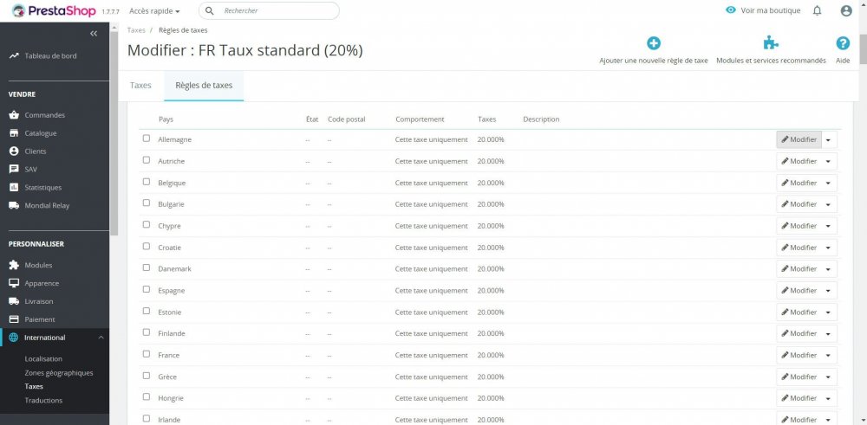Image resolution: width=867 pixels, height=425 pixels.
Task: Click the Tableau de bord trend icon
Action: 14,55
